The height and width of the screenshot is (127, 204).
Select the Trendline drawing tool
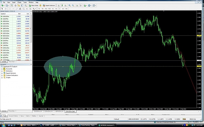(x=17, y=9)
